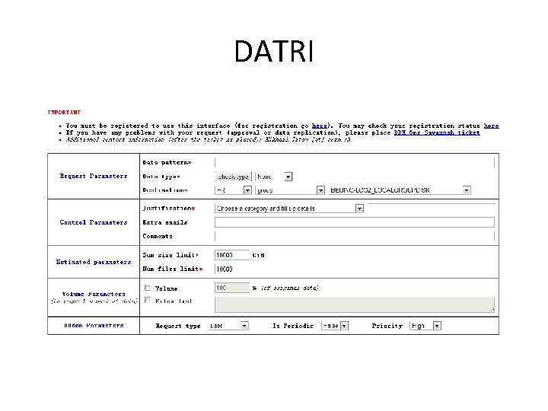
Task: Click the Request Parameters heading
Action: tap(94, 176)
